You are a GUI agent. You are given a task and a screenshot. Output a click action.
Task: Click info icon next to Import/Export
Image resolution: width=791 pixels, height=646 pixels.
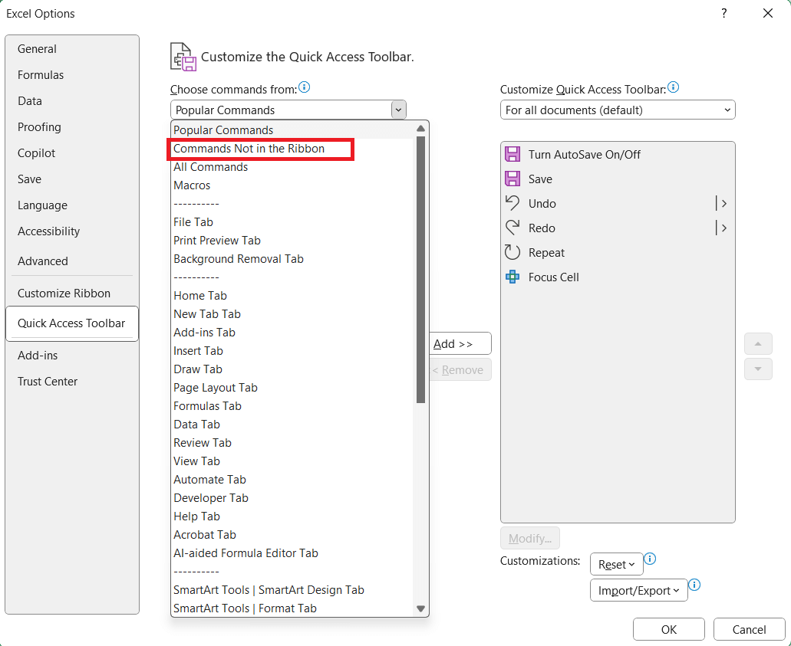(x=694, y=585)
